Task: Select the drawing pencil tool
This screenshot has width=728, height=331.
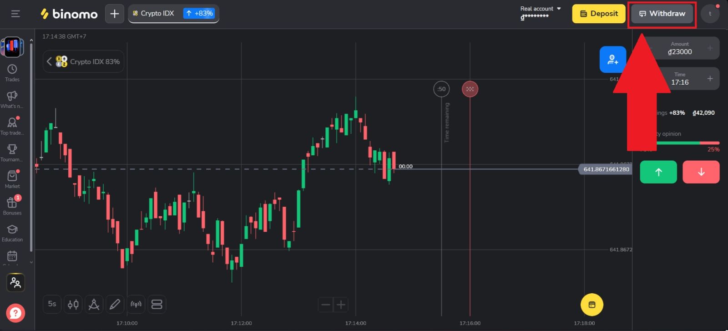Action: coord(115,304)
